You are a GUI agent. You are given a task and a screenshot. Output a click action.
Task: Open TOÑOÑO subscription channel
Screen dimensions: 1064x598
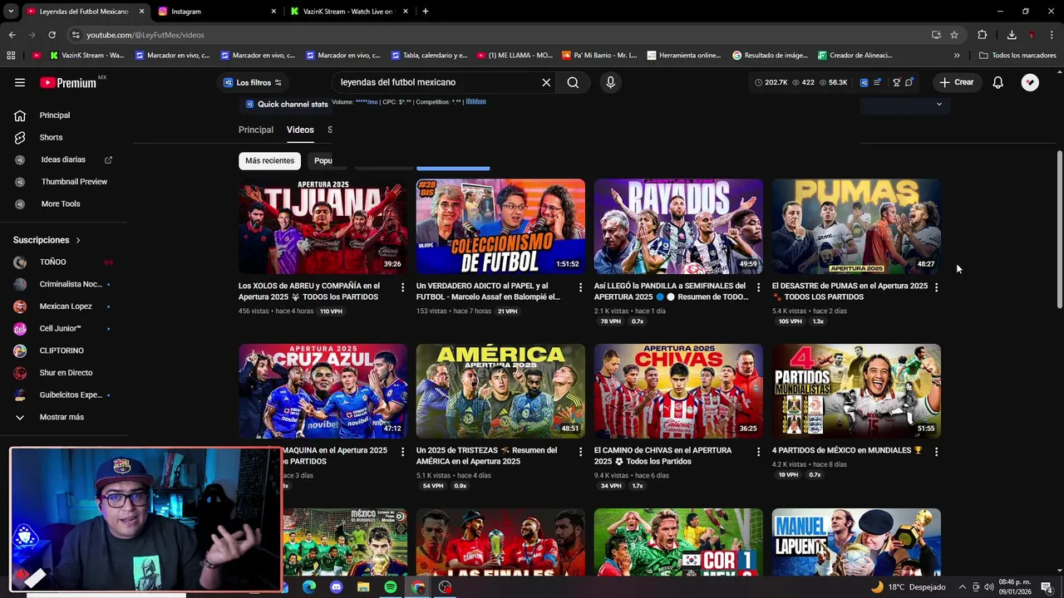[x=52, y=262]
